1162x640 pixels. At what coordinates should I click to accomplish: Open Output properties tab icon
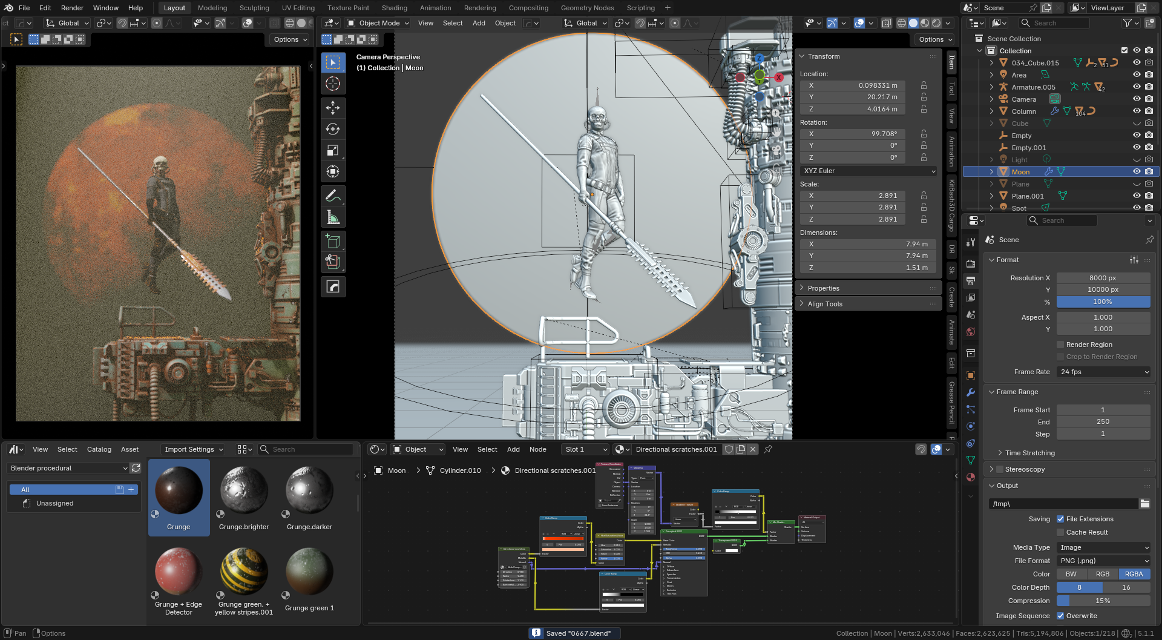971,280
